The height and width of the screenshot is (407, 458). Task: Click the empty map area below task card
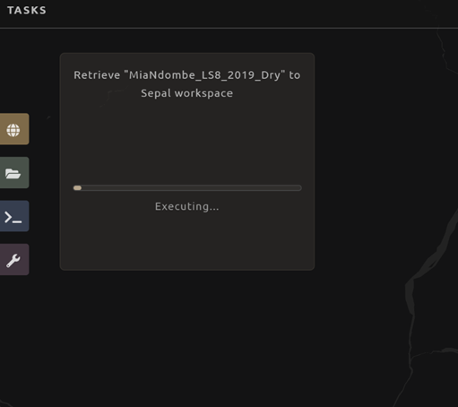coord(187,338)
